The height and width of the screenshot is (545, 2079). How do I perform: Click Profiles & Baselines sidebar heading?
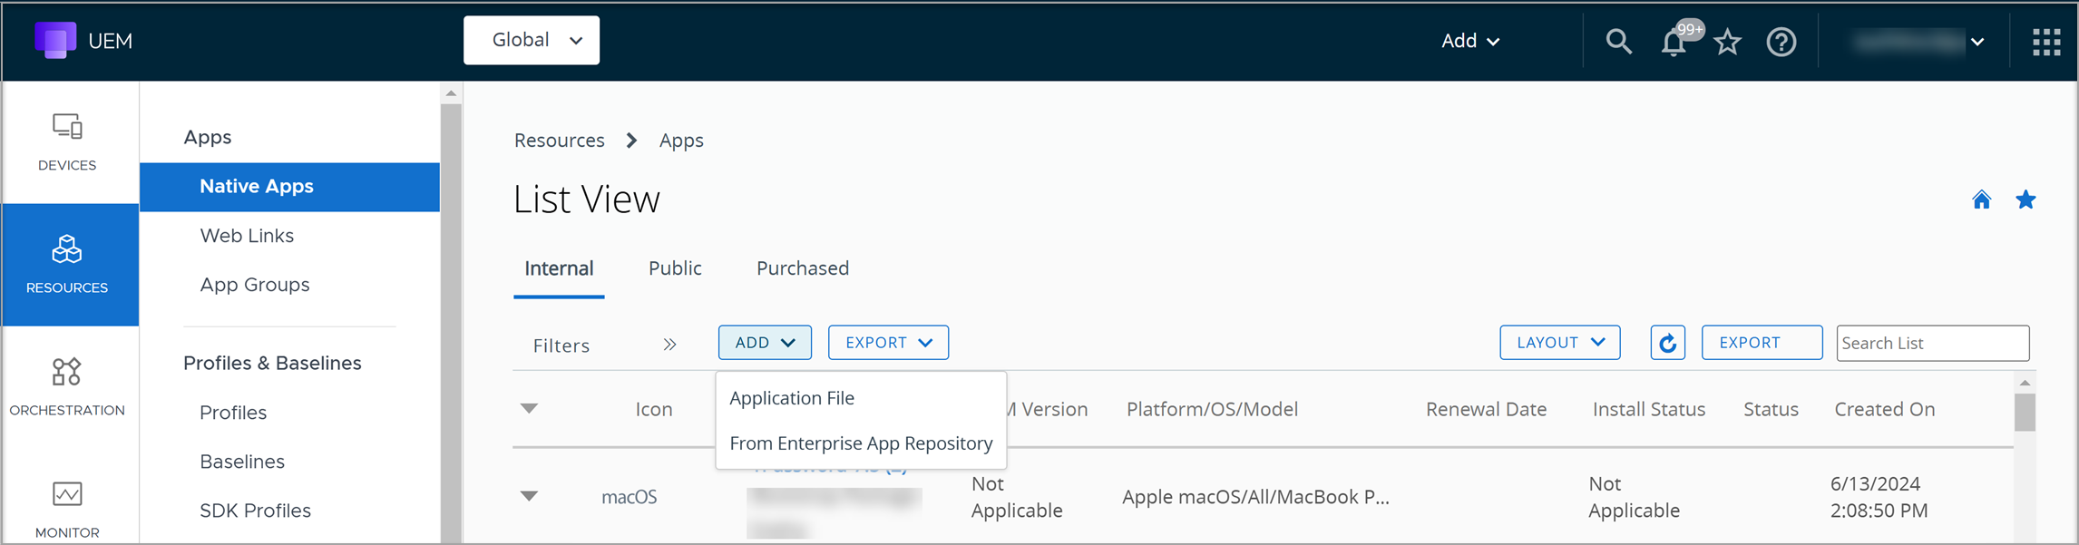coord(272,363)
